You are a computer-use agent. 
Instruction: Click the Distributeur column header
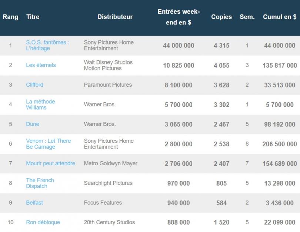115,17
